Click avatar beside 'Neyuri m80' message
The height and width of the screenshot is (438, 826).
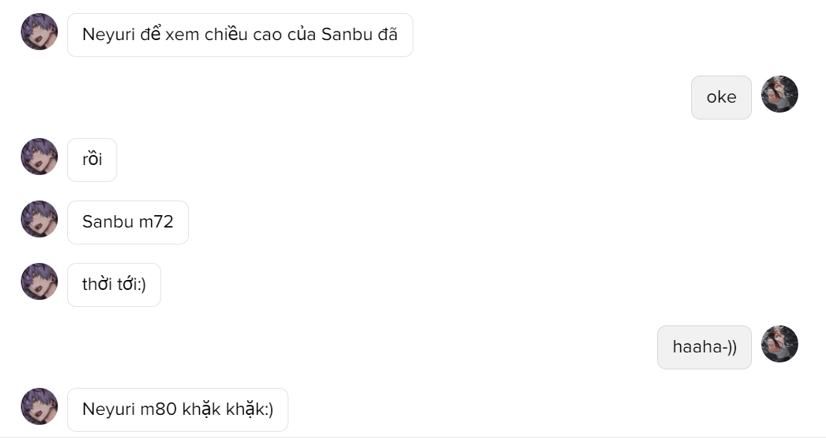pos(39,407)
